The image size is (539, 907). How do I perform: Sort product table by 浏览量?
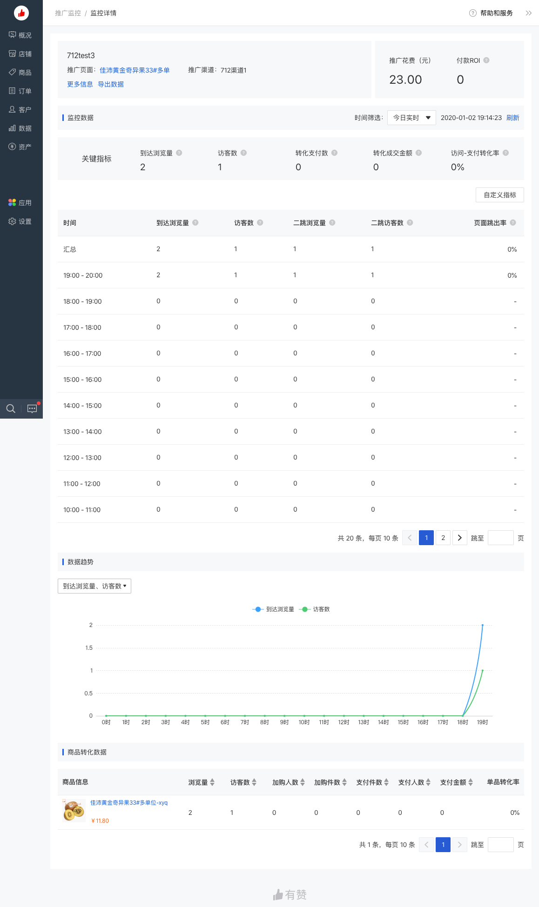click(x=212, y=782)
